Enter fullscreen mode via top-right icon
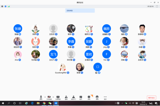Screen dimensions: 160x106 (x=157, y=6)
